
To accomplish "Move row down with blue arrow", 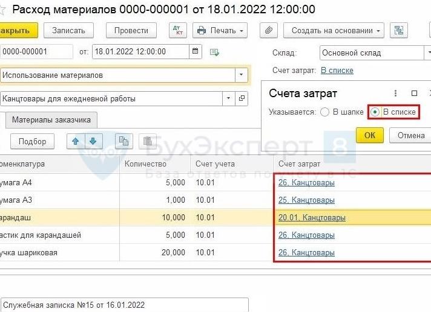I will click(x=93, y=141).
